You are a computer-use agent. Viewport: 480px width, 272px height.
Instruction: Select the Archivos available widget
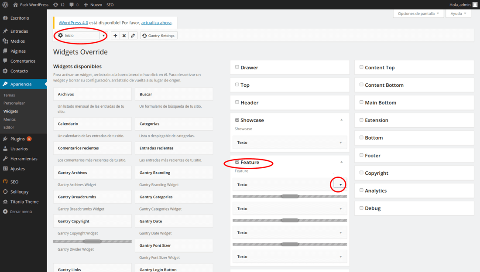pyautogui.click(x=93, y=94)
